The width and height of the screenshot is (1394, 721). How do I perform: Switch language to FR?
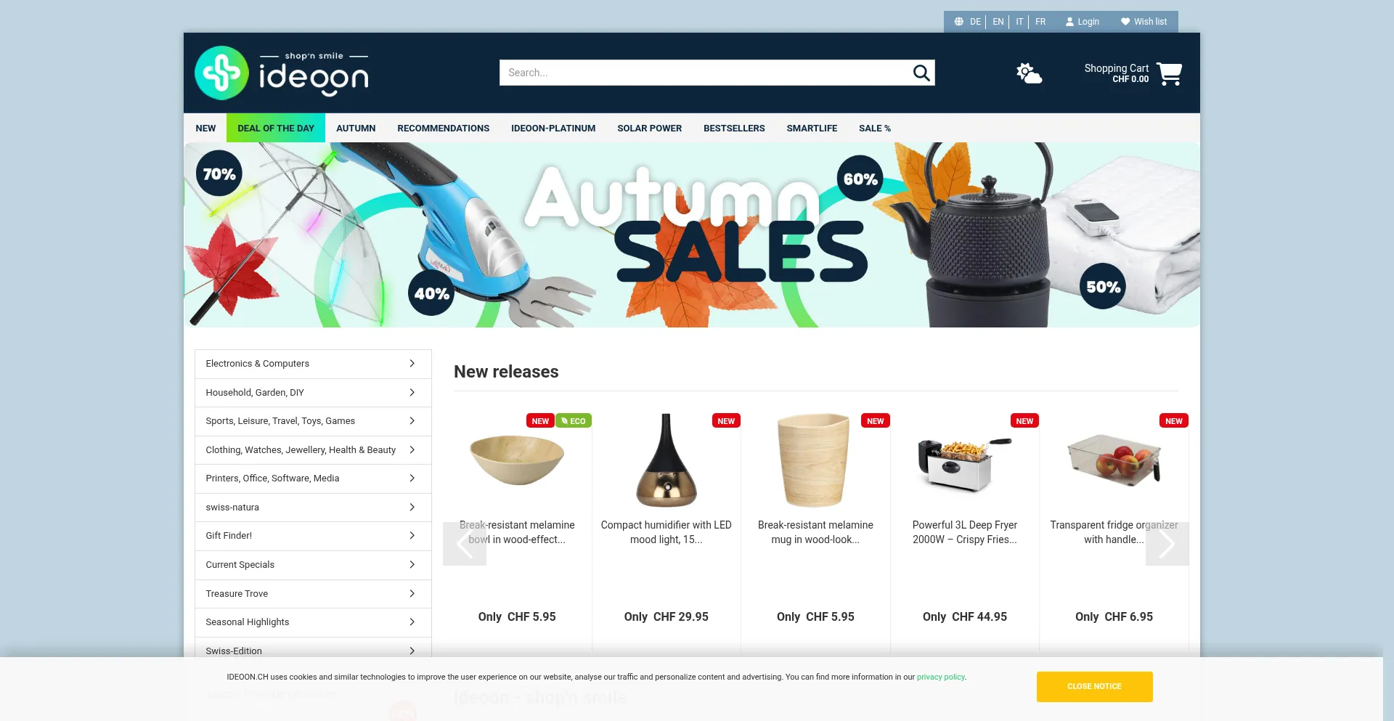(x=1040, y=22)
